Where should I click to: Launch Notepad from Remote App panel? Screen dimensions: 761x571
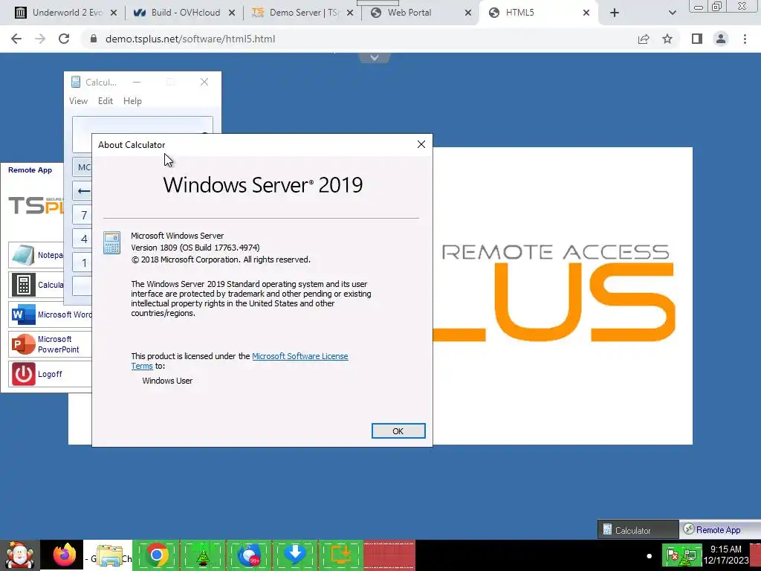point(37,255)
